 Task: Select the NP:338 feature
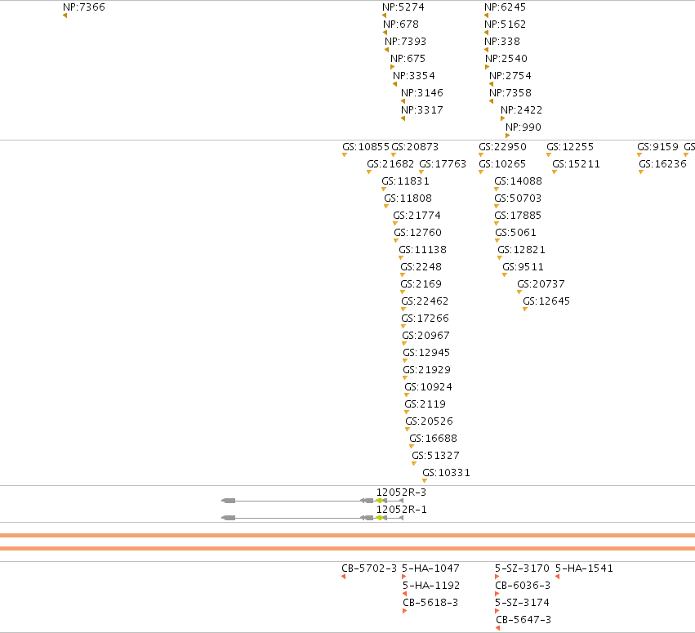click(x=502, y=42)
